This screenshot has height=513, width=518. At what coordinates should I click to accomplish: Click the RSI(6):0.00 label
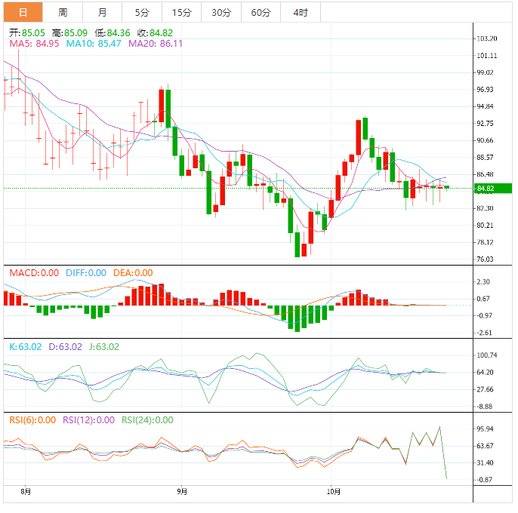(32, 420)
